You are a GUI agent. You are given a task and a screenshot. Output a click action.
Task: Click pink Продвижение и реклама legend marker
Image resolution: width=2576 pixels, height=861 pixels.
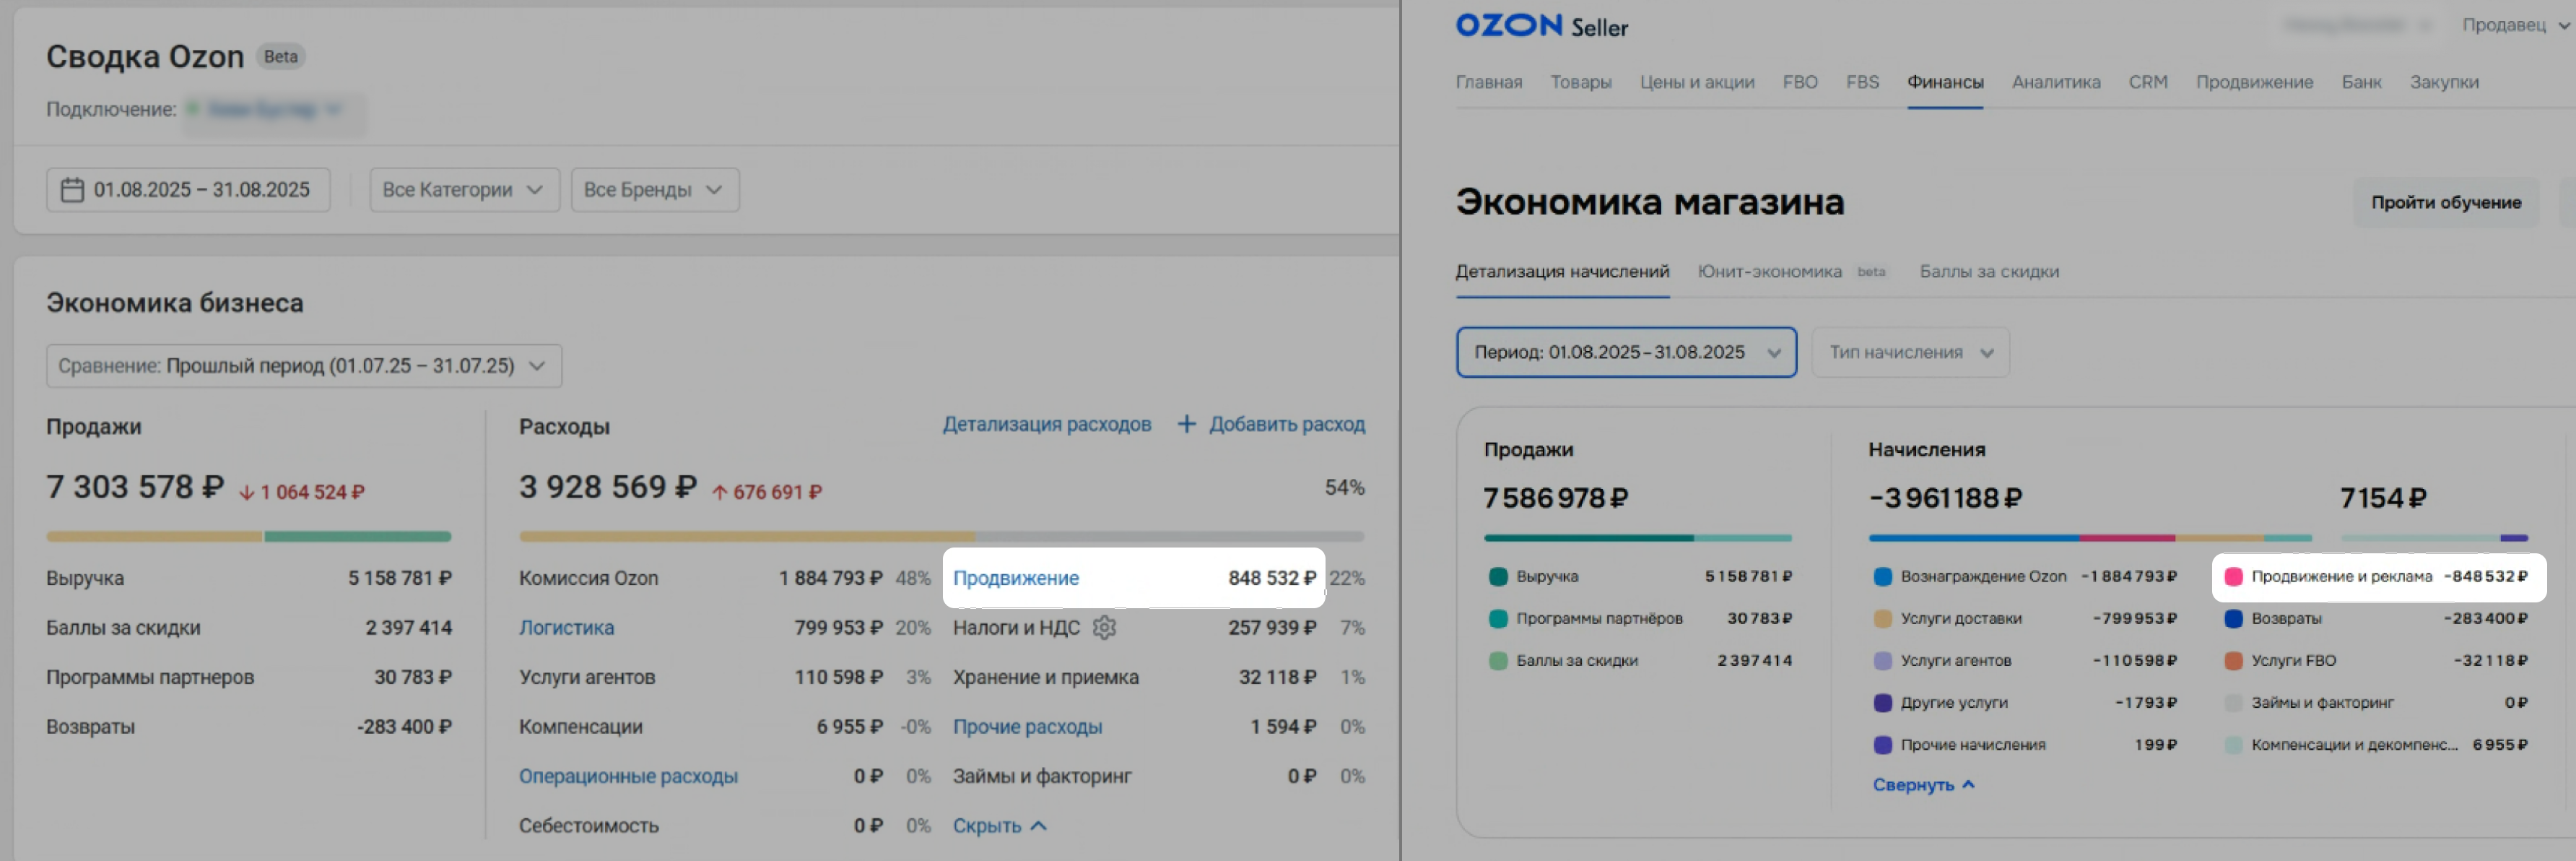(2233, 576)
